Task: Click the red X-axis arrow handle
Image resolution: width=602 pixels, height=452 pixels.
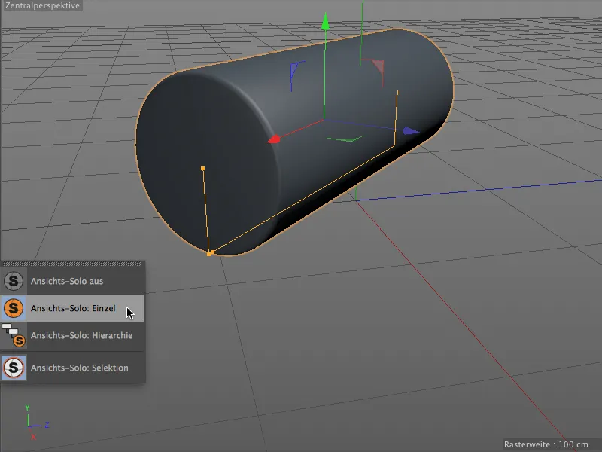Action: [x=274, y=139]
